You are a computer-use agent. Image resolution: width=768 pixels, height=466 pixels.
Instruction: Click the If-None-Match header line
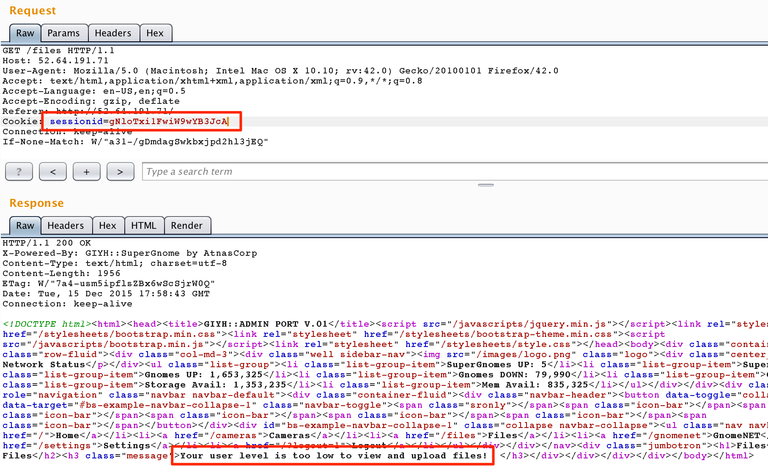pyautogui.click(x=135, y=142)
